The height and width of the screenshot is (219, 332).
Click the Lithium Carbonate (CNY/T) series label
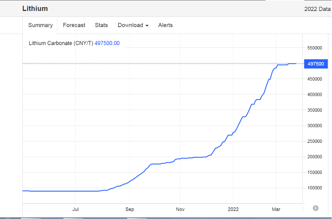pos(61,43)
